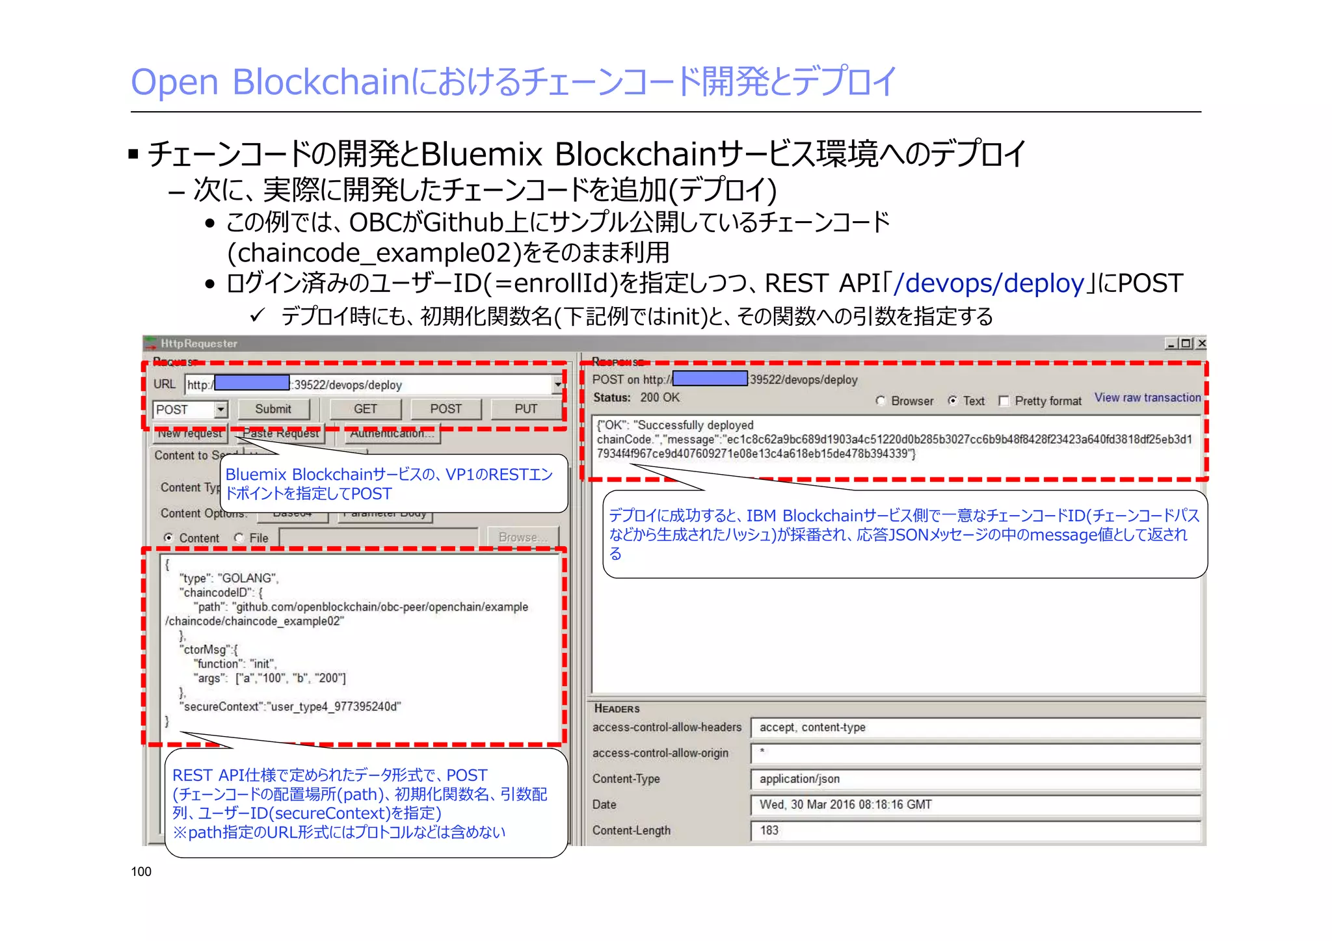Click the args ["a","100","b","200"] line
Screen dimensions: 1332x941
coord(269,678)
